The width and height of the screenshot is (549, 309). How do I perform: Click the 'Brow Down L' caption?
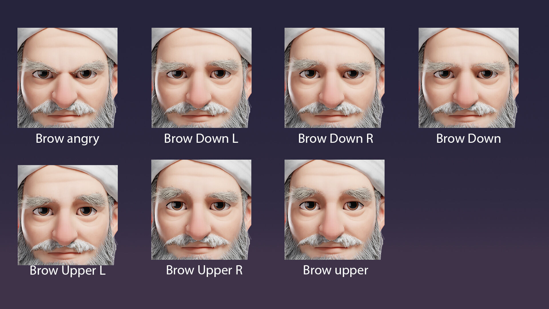[x=201, y=139]
